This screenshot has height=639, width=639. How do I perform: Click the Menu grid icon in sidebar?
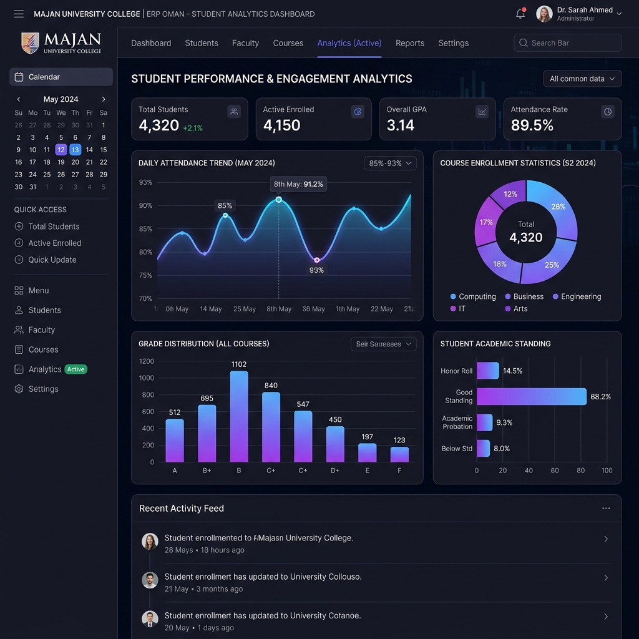coord(19,291)
